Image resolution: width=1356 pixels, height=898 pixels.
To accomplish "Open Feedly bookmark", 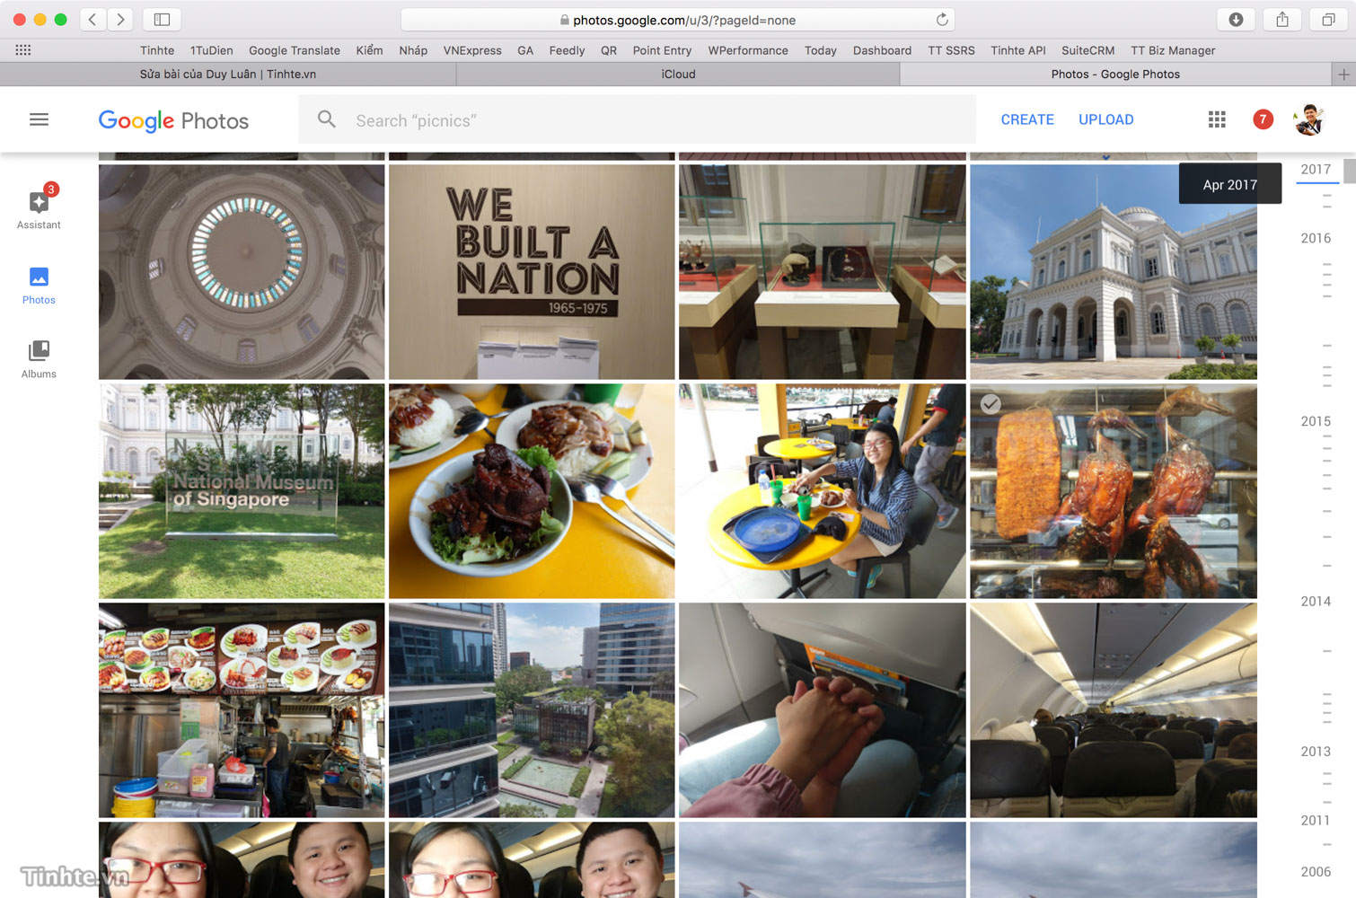I will point(567,50).
